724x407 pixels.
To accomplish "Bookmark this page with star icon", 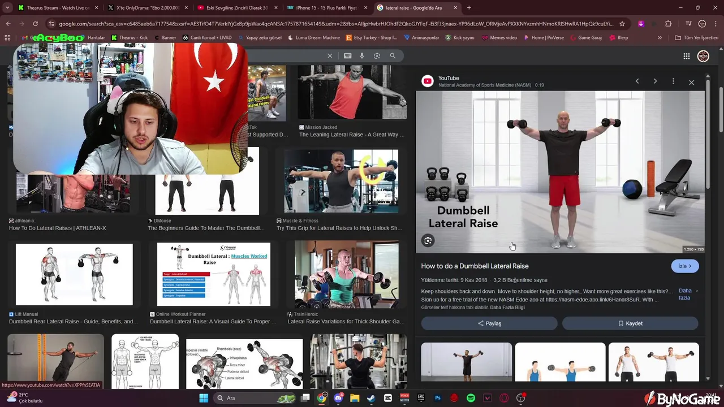I will click(x=622, y=24).
